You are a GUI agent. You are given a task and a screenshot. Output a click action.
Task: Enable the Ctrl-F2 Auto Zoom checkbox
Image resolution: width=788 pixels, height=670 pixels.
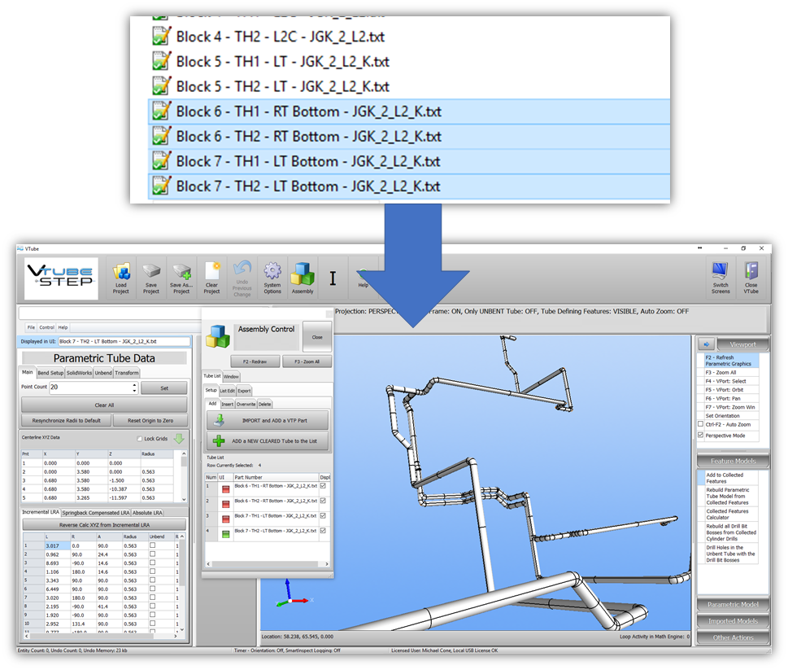tap(701, 424)
